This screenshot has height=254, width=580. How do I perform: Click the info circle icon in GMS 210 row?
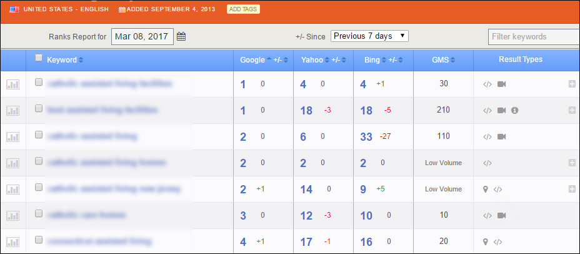pyautogui.click(x=514, y=110)
